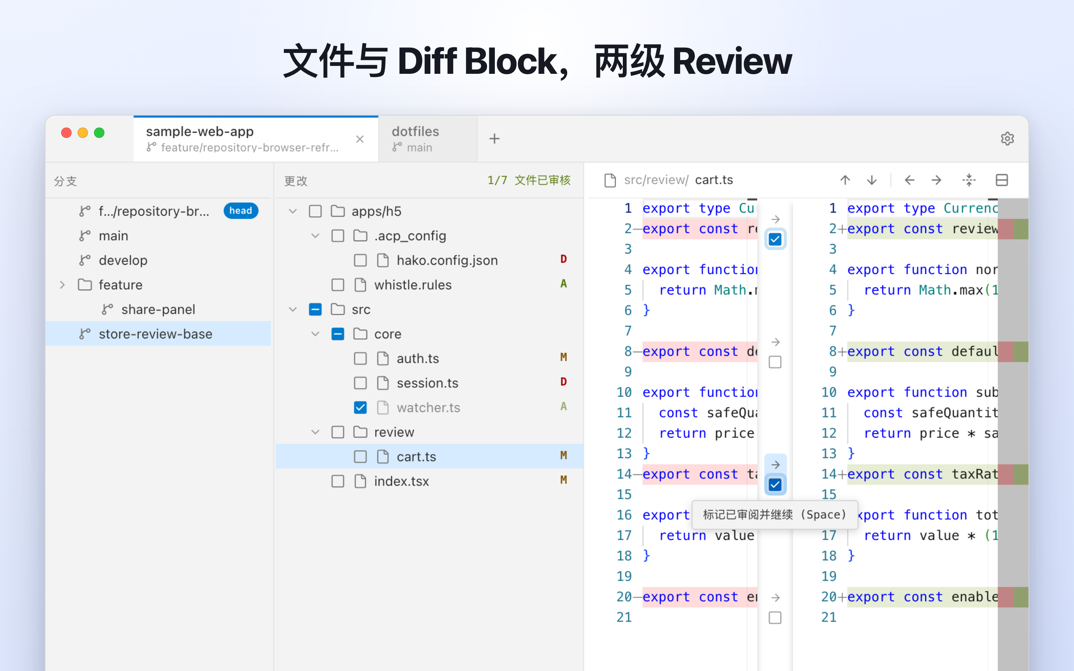The height and width of the screenshot is (671, 1074).
Task: Switch to the sample-web-app tab
Action: (x=255, y=139)
